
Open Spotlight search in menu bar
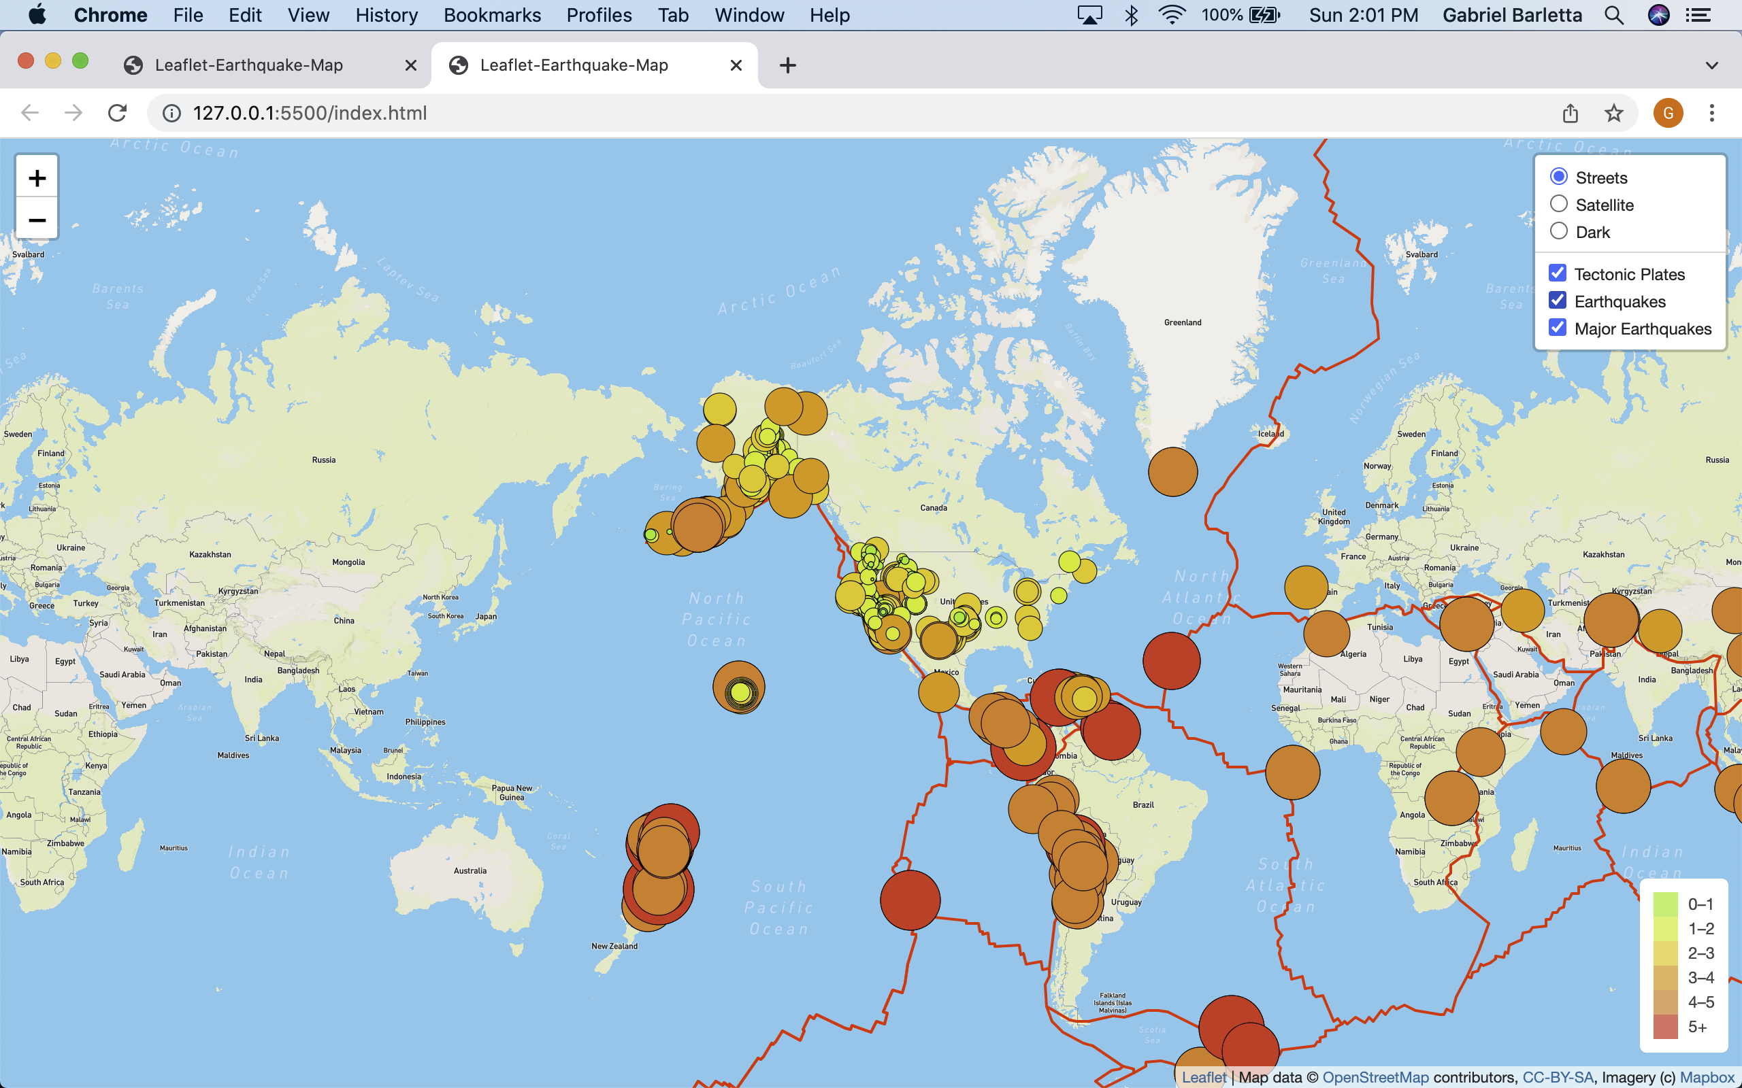(x=1614, y=15)
